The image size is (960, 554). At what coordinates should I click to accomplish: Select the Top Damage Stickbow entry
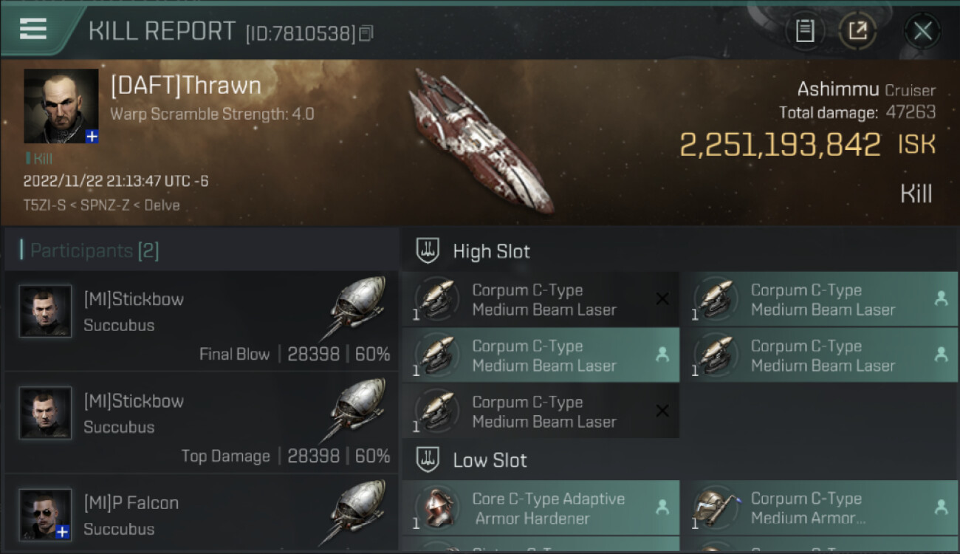click(x=201, y=423)
